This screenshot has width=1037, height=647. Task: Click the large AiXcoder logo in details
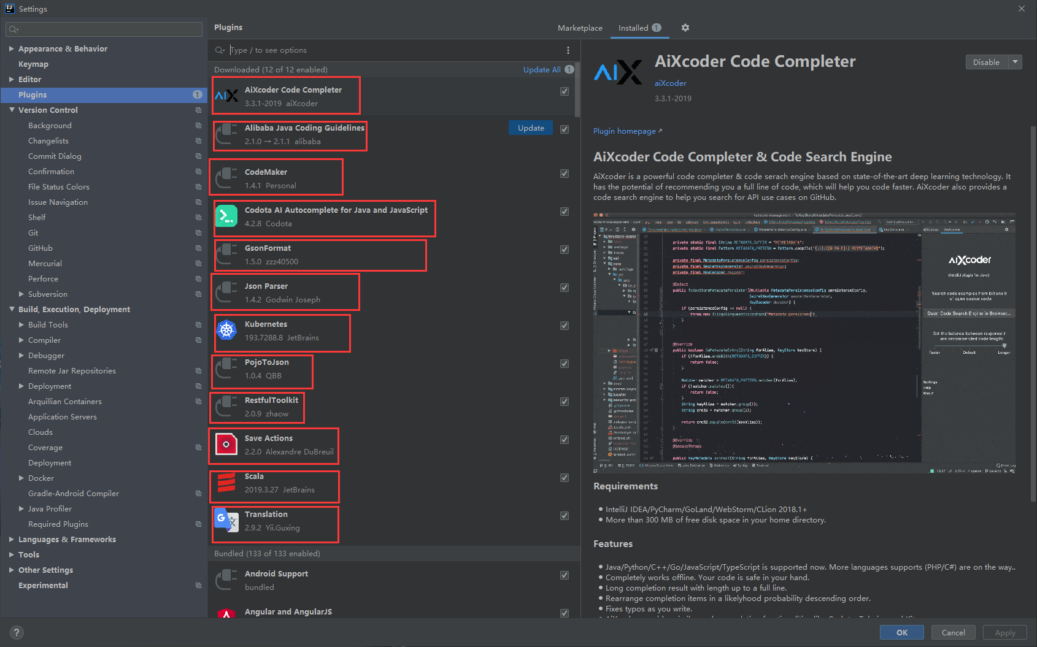(x=618, y=72)
